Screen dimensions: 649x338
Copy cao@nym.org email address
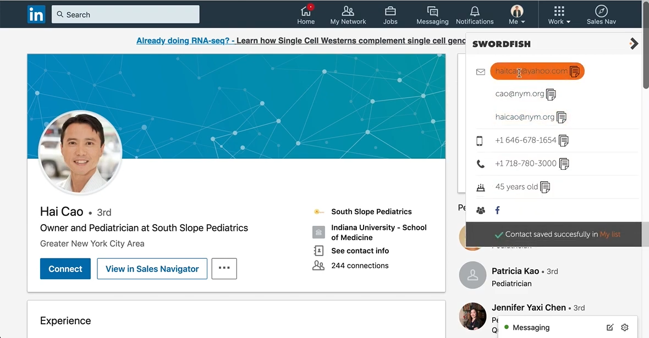551,95
